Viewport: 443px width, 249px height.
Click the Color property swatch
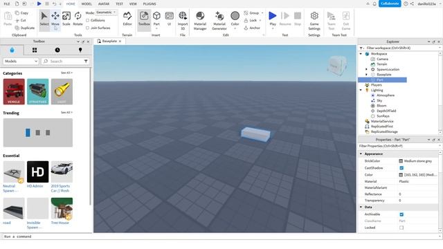click(x=401, y=175)
